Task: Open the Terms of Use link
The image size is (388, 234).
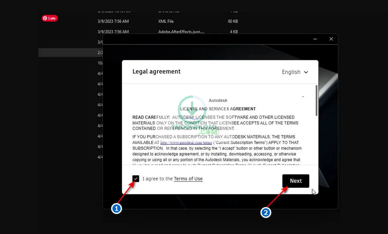Action: (188, 179)
